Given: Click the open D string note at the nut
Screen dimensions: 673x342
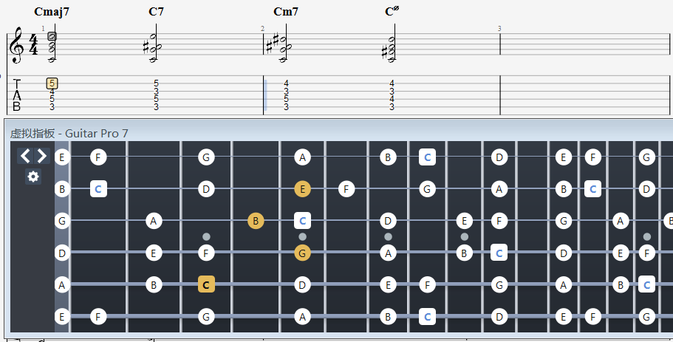Looking at the screenshot, I should tap(62, 253).
